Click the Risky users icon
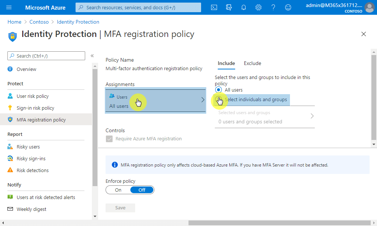 (x=10, y=147)
